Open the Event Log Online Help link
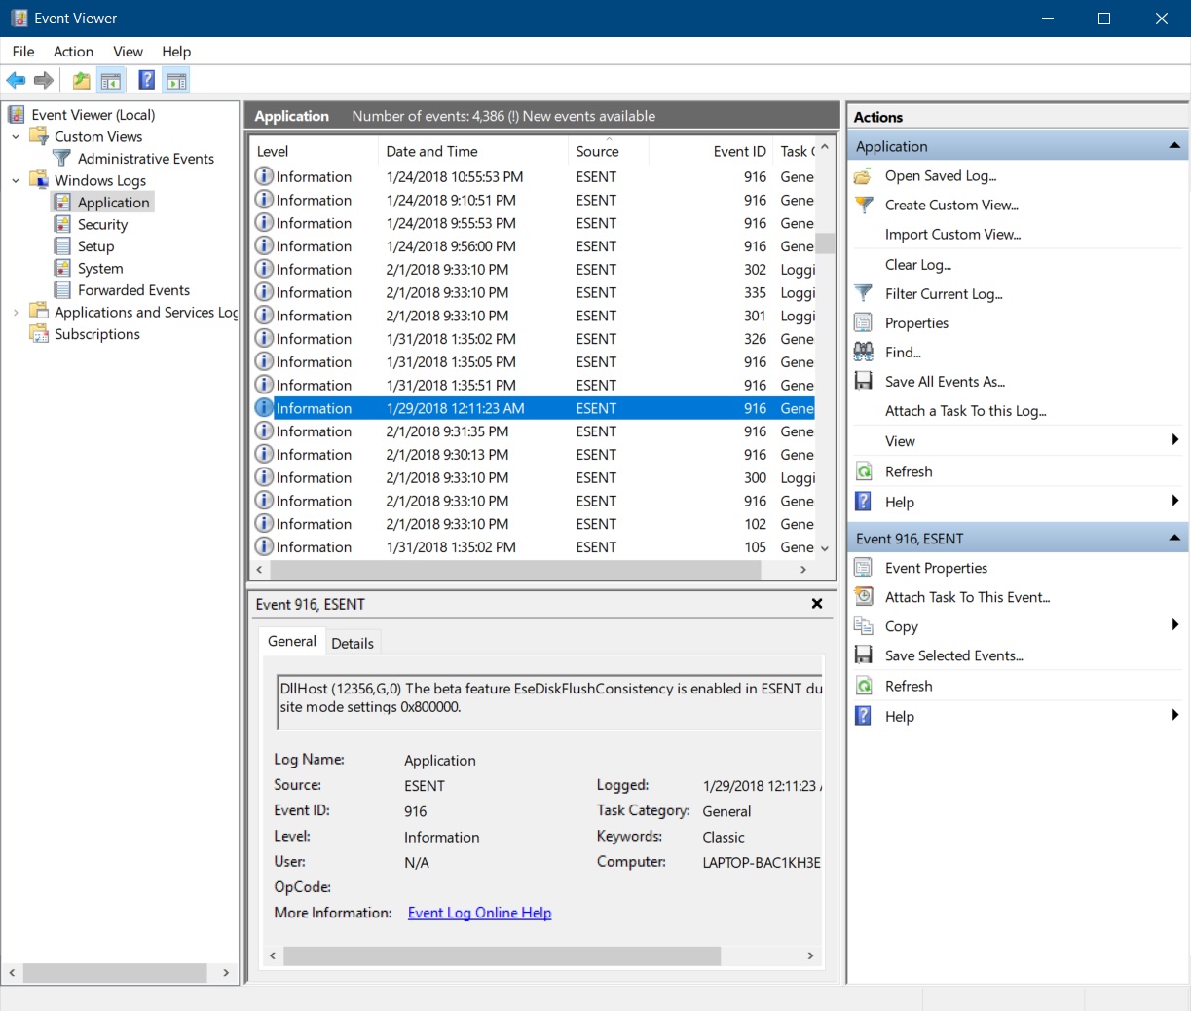1191x1011 pixels. pyautogui.click(x=479, y=913)
